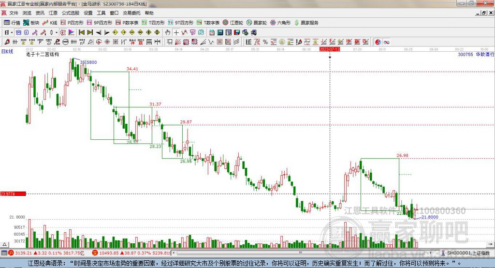
Task: Open the calendar icon tool
Action: (x=212, y=32)
